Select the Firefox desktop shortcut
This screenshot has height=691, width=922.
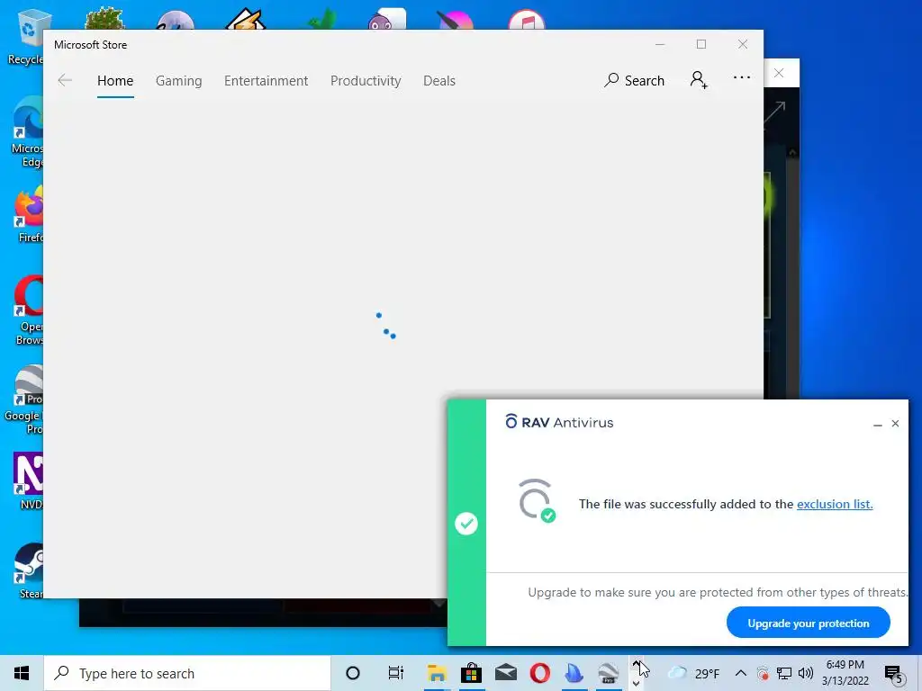click(x=30, y=216)
